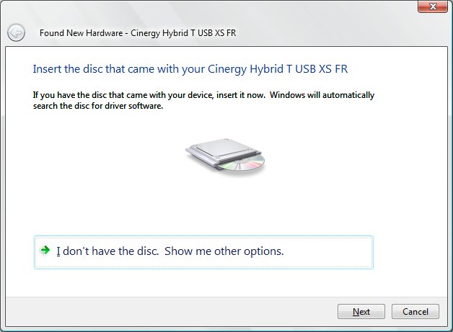
Task: Cancel the Found New Hardware wizard
Action: pos(415,312)
